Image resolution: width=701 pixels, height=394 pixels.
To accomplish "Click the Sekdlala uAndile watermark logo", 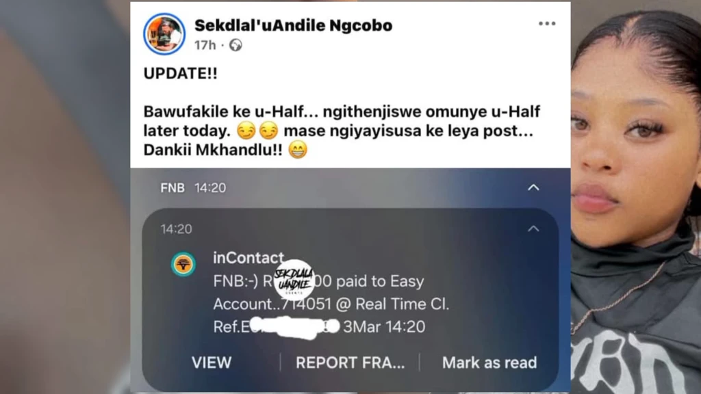I will [x=294, y=280].
